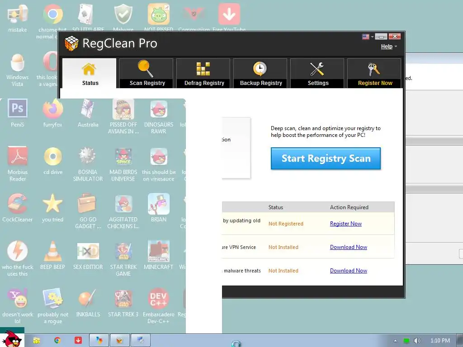Open the 'Morbius Reader' PDF icon
463x347 pixels.
click(x=18, y=164)
